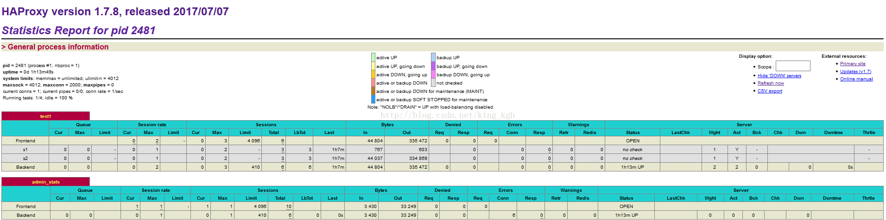This screenshot has height=220, width=886.
Task: Click the 1h13m UP status in test1
Action: coord(633,167)
